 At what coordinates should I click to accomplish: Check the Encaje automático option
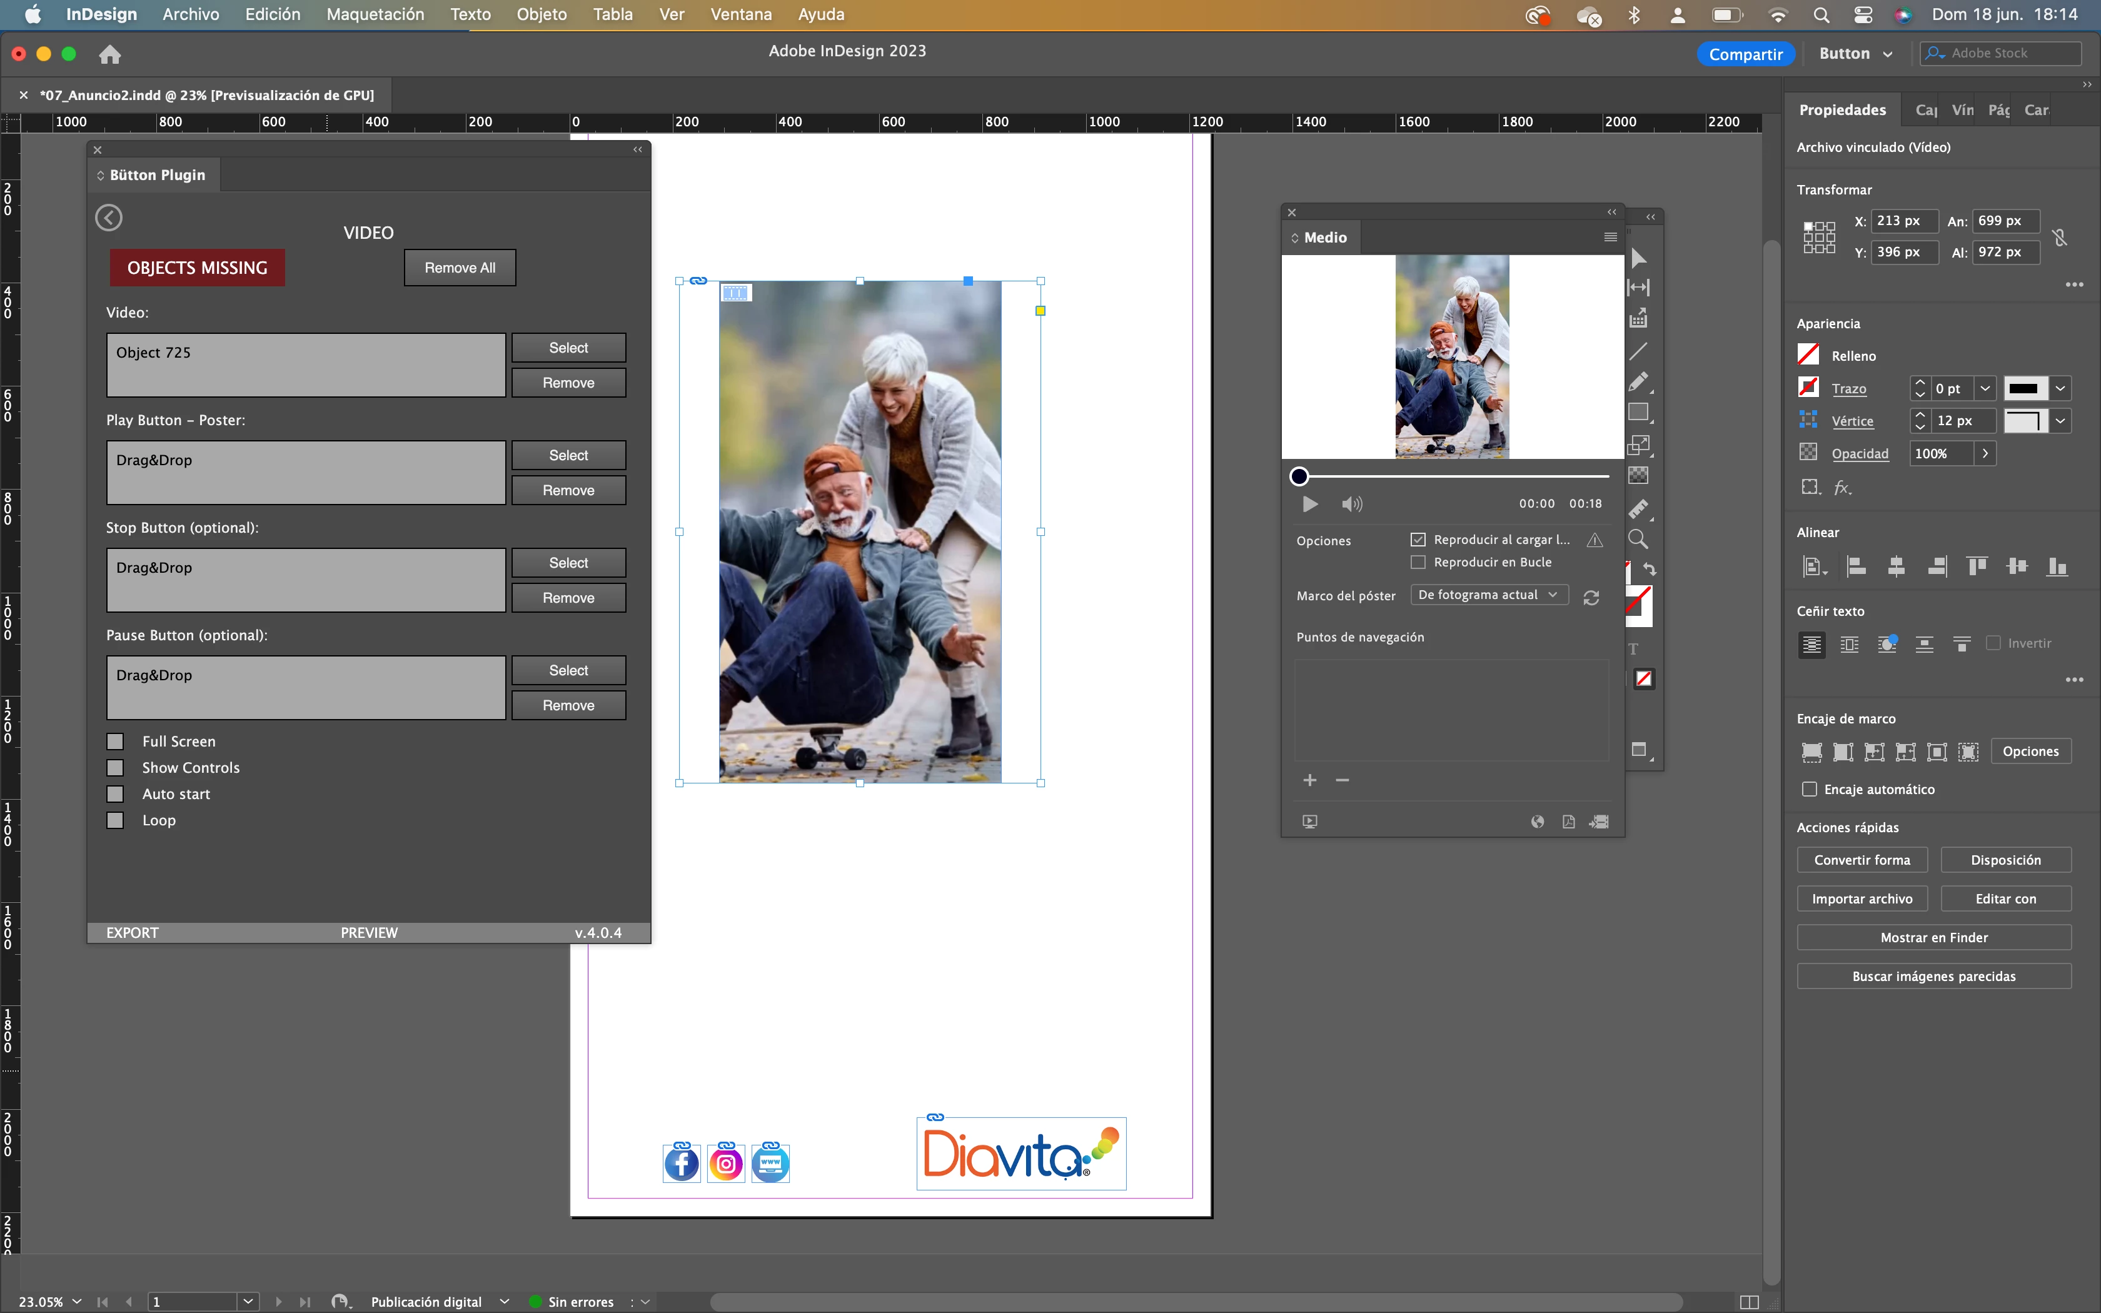click(1809, 788)
